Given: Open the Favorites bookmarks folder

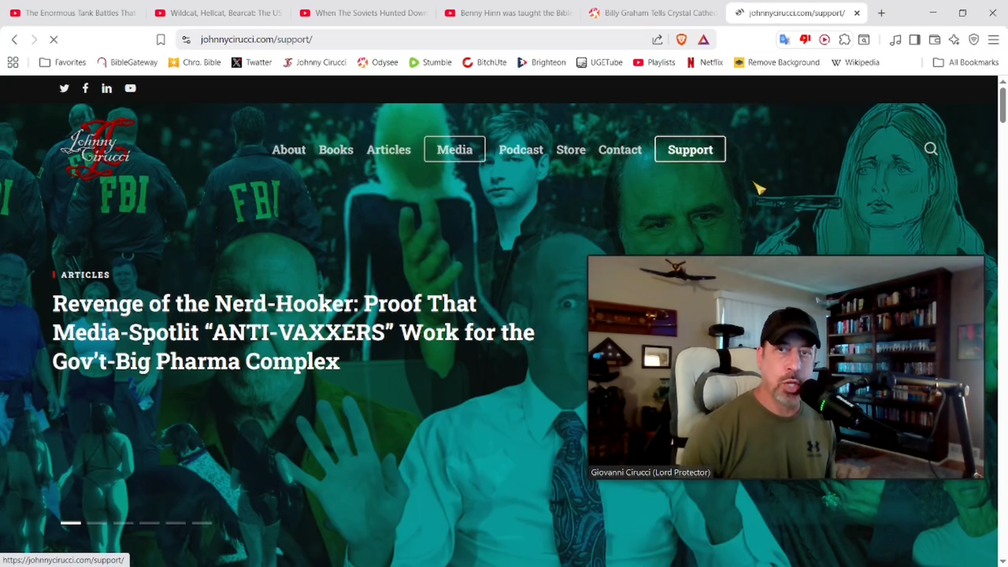Looking at the screenshot, I should click(62, 62).
